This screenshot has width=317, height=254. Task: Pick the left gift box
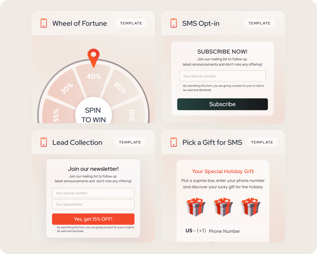click(x=196, y=206)
